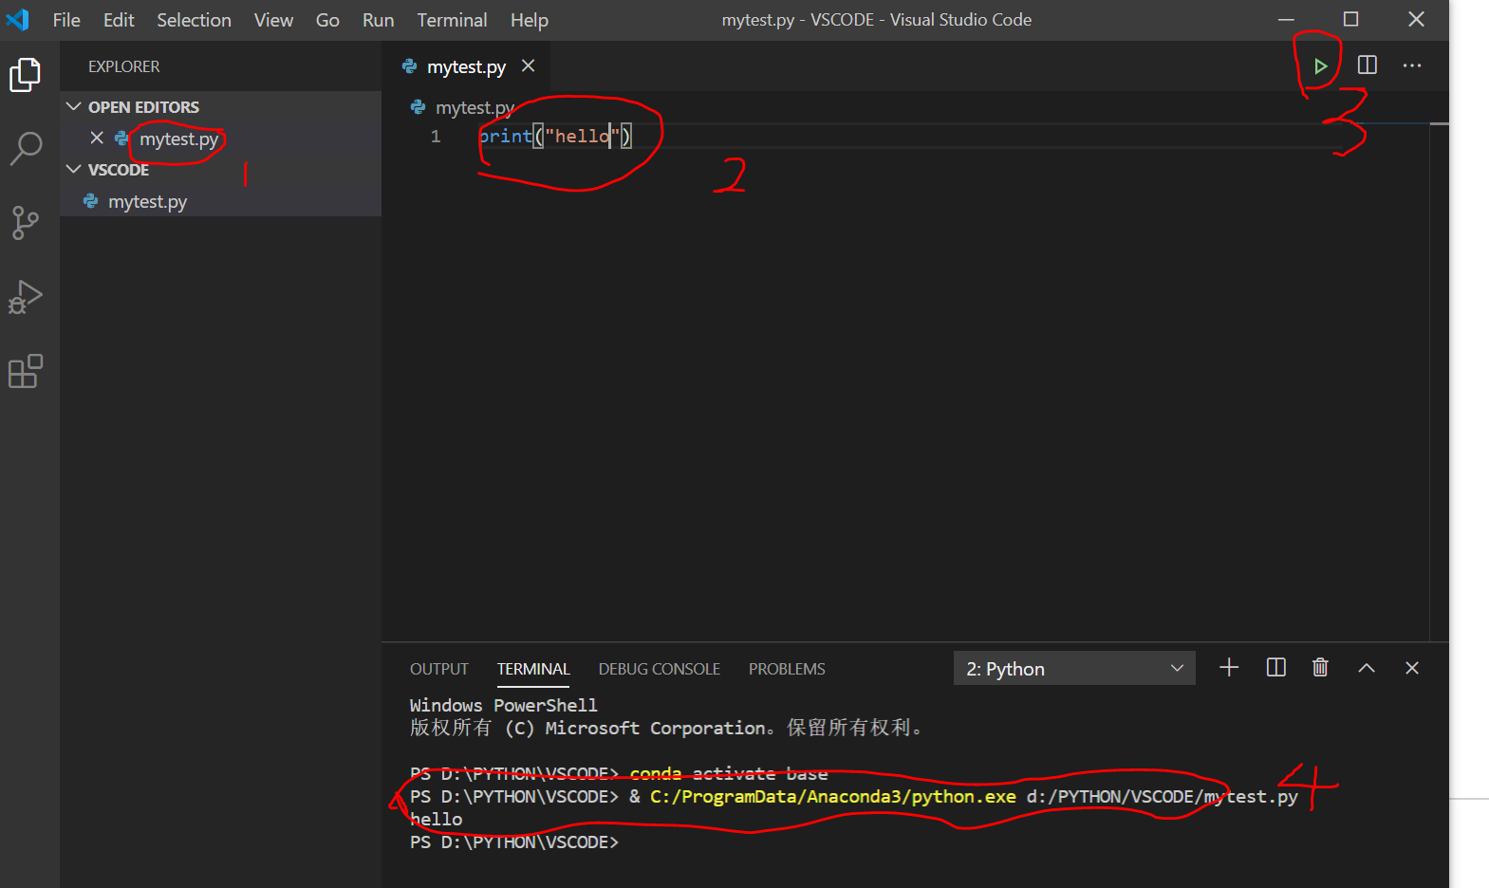Open editor More Actions ellipsis menu

pyautogui.click(x=1412, y=65)
